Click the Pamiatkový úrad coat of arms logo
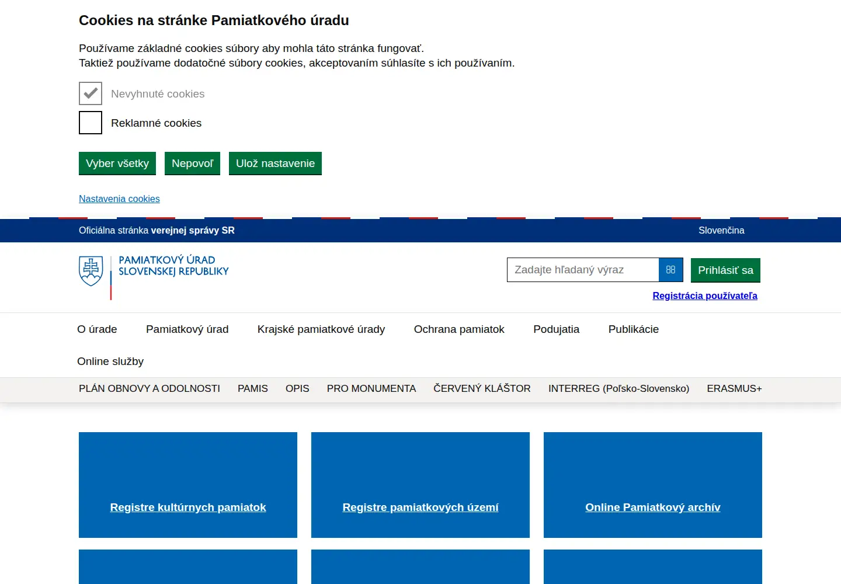 click(x=91, y=272)
